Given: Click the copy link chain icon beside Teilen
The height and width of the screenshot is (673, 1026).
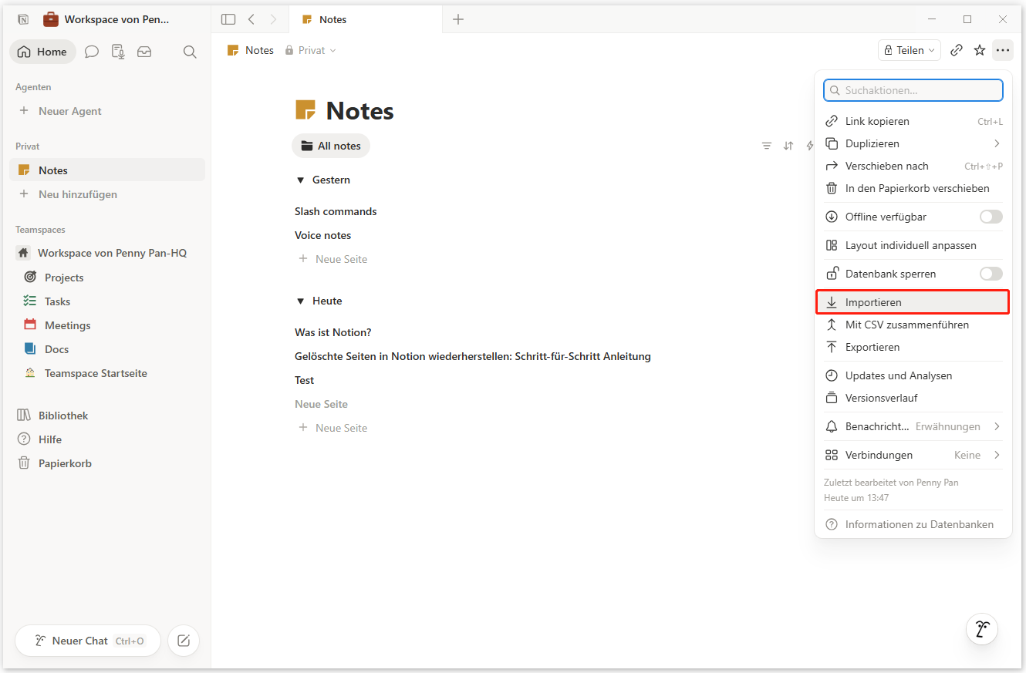Looking at the screenshot, I should 957,50.
